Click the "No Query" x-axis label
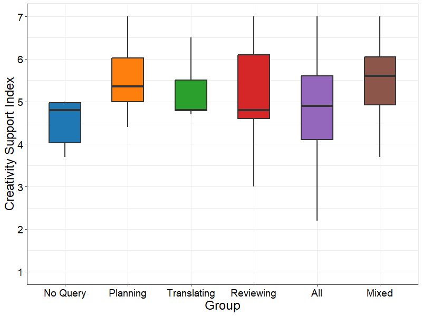 pyautogui.click(x=65, y=293)
